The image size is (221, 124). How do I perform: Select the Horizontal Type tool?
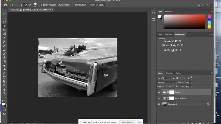tap(4, 77)
